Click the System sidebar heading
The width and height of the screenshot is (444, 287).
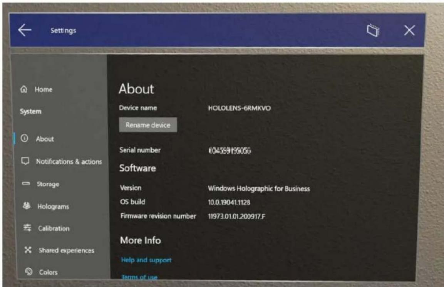click(30, 111)
